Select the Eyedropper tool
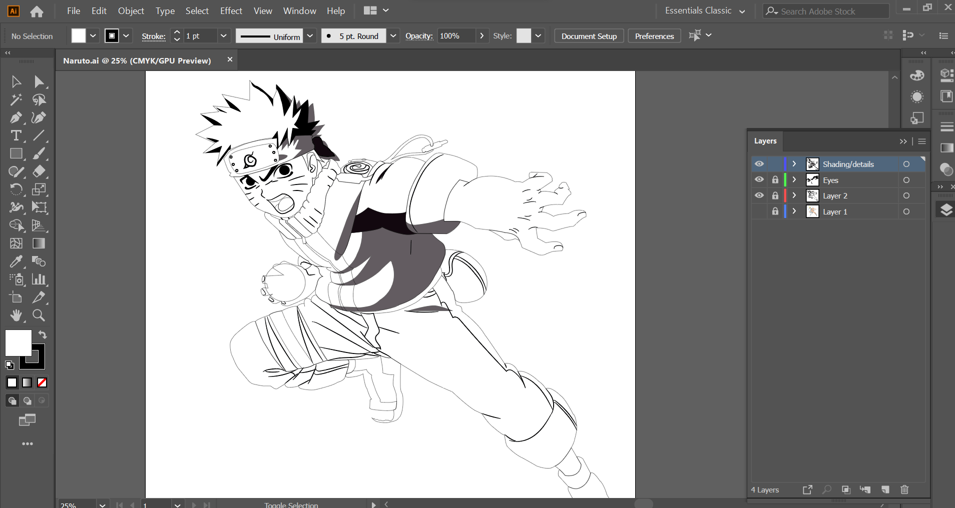The width and height of the screenshot is (955, 508). click(16, 261)
